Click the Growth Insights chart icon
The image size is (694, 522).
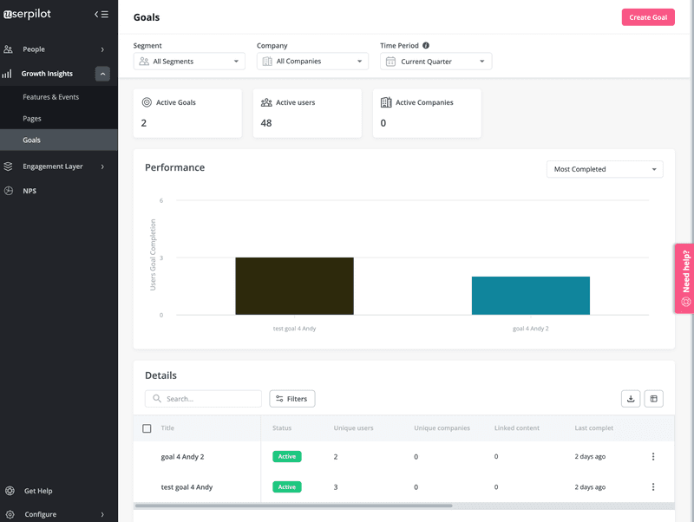click(9, 73)
